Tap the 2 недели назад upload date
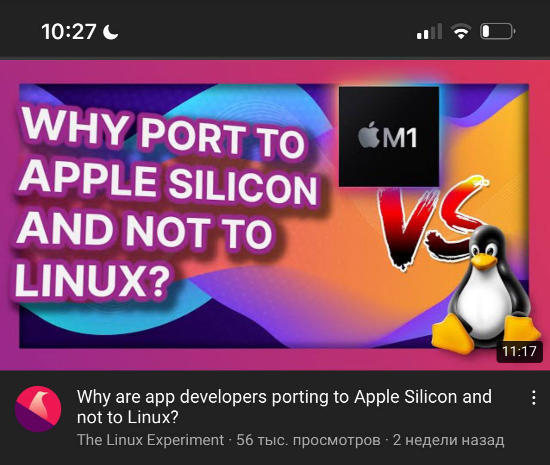 tap(448, 440)
